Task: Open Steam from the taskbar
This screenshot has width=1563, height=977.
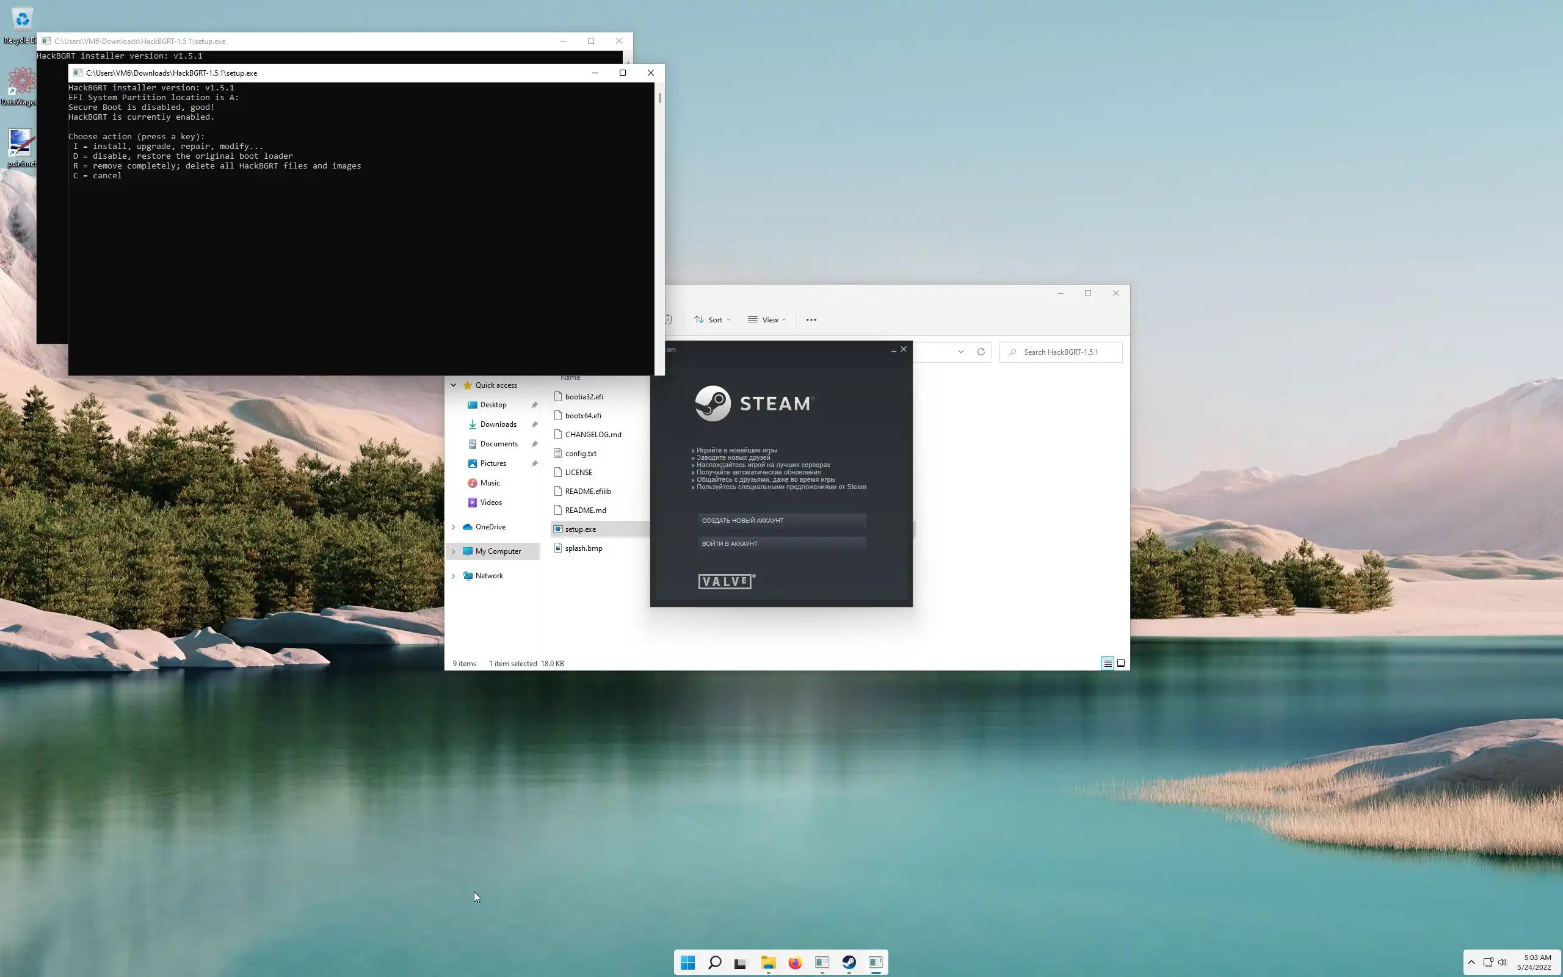Action: coord(849,962)
